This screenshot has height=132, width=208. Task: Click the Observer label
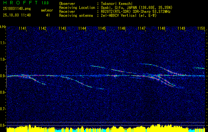(67, 4)
